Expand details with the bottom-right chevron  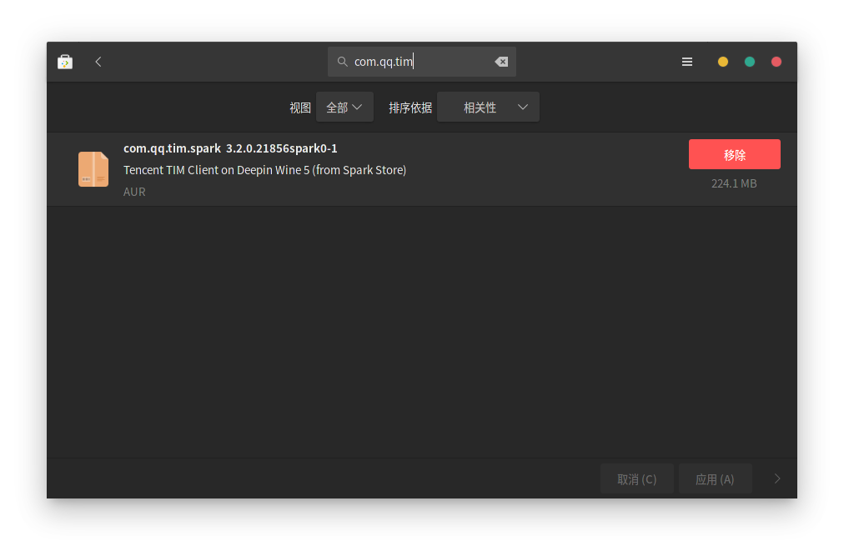pos(777,478)
